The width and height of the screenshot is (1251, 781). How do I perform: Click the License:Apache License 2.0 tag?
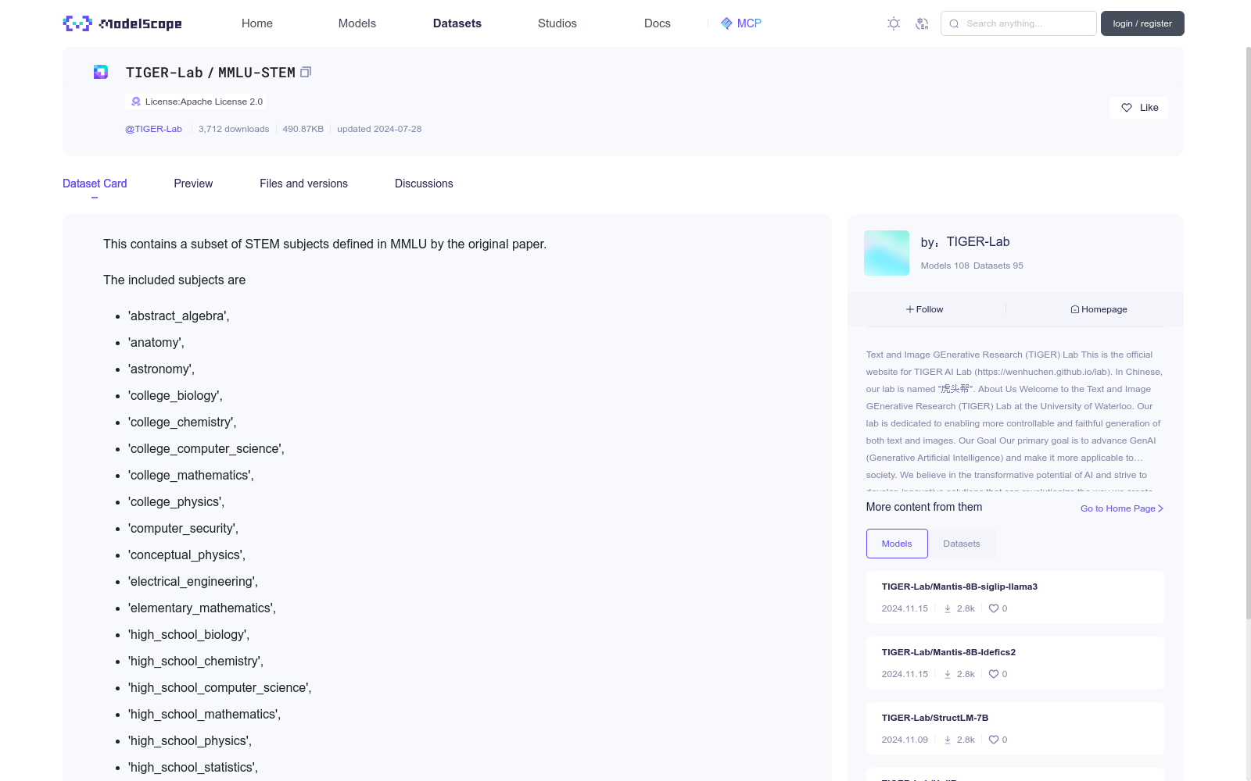point(196,102)
